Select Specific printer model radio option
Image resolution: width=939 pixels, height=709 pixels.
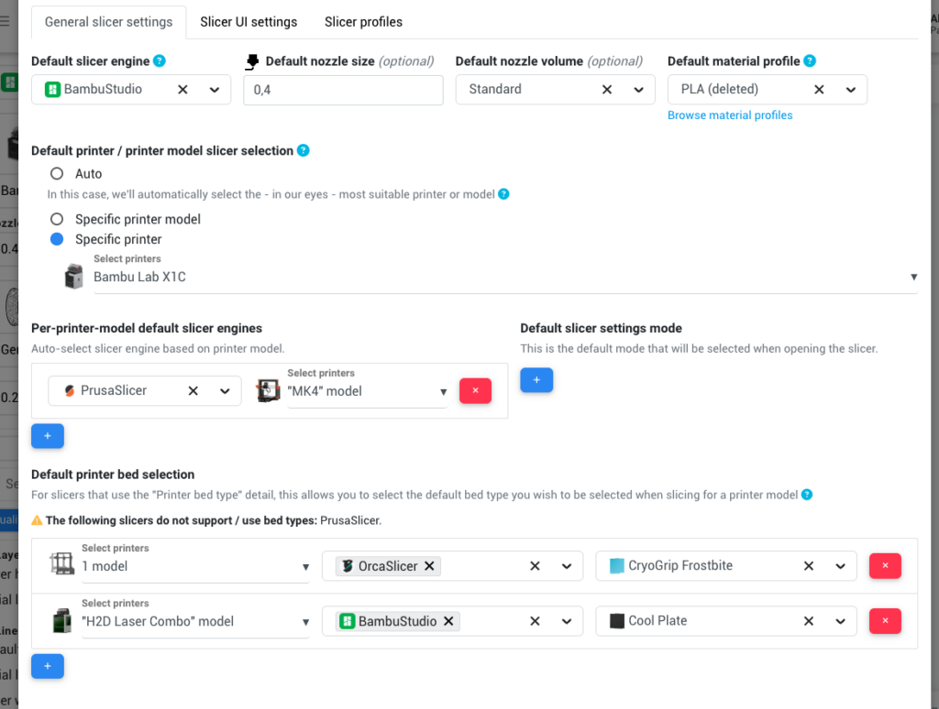[57, 219]
